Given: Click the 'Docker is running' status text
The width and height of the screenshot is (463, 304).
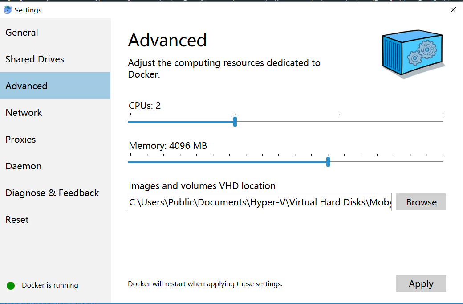Looking at the screenshot, I should [x=50, y=285].
